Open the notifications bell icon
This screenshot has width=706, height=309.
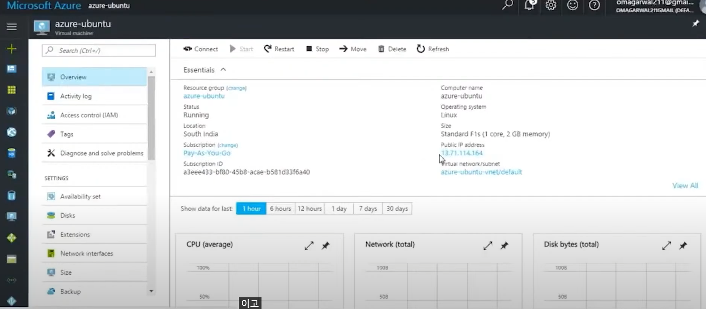pos(529,5)
